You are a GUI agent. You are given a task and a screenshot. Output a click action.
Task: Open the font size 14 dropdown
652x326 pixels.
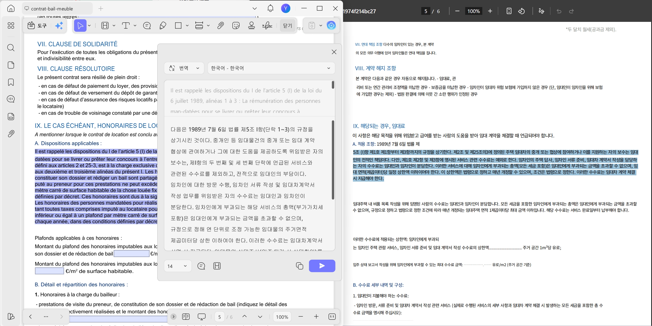[178, 266]
